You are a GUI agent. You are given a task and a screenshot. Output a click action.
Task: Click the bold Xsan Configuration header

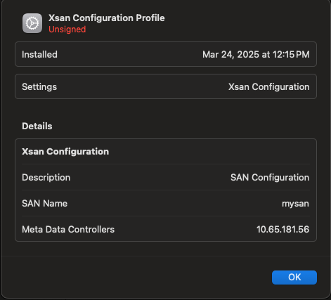coord(65,152)
